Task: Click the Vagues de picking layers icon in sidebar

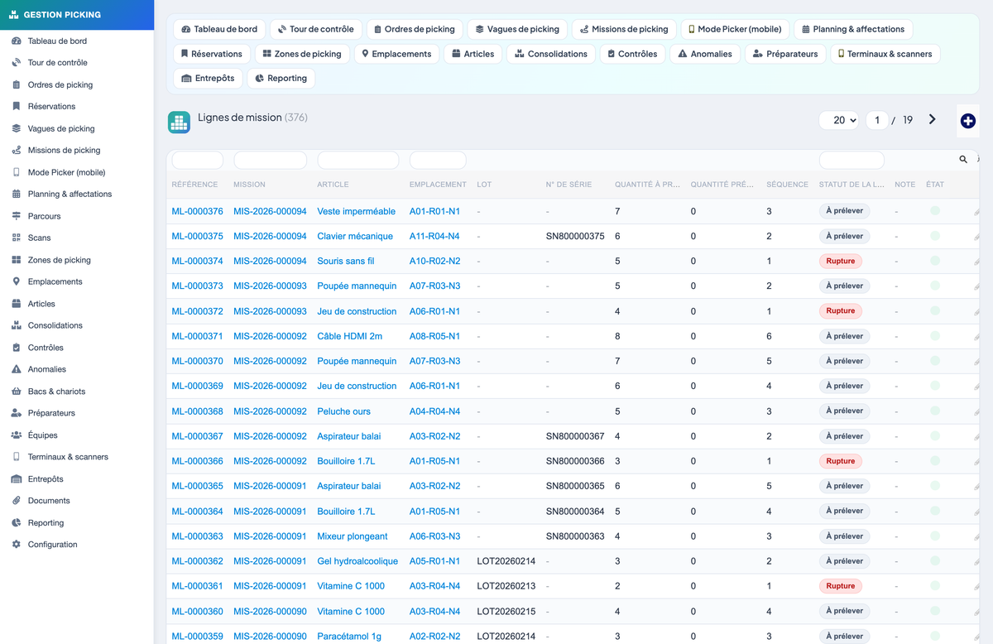Action: [17, 128]
